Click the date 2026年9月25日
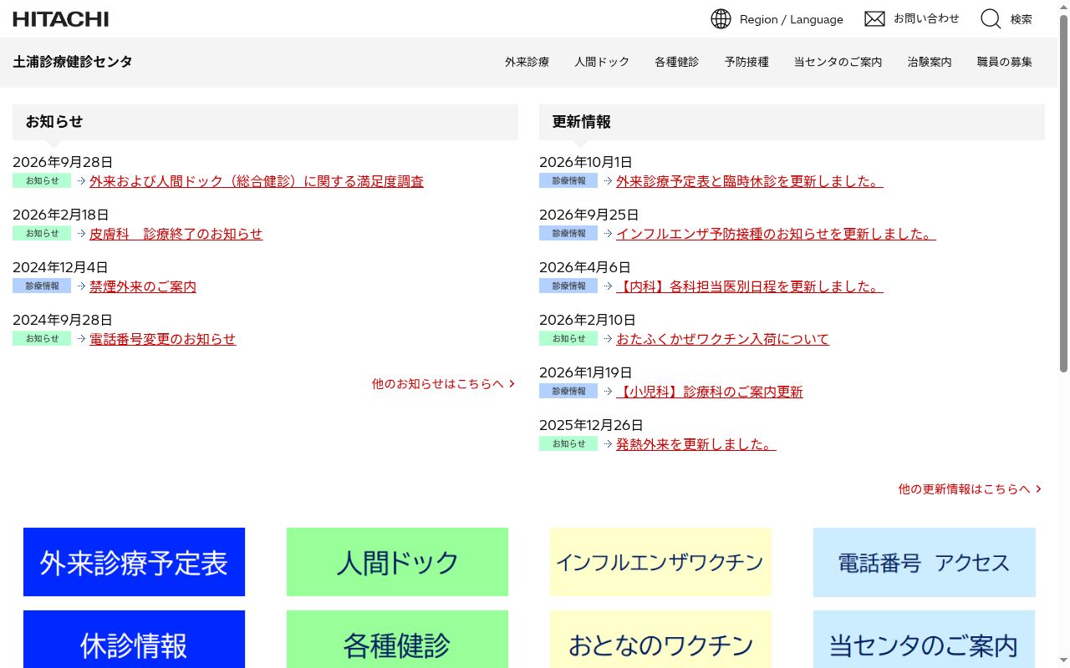 tap(589, 215)
